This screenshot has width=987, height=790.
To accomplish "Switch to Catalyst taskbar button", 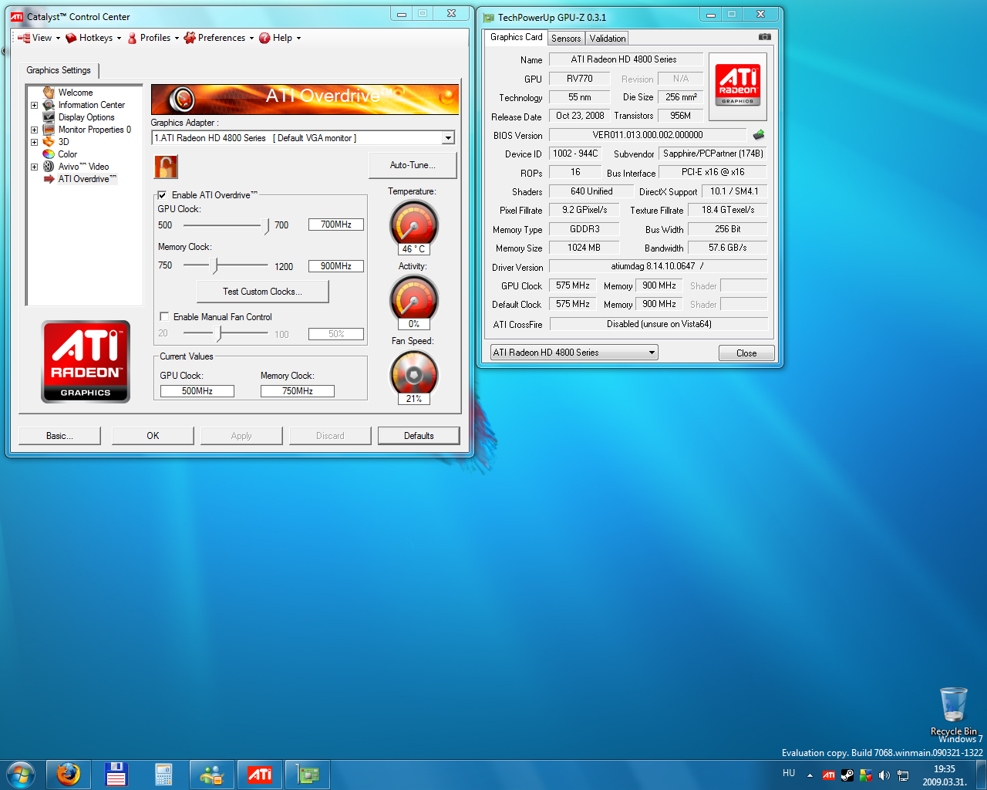I will click(260, 775).
